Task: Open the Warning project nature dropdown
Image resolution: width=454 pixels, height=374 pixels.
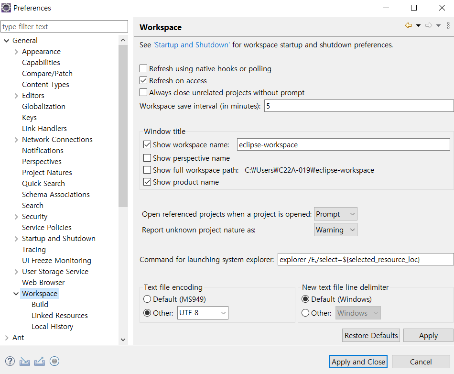Action: (x=335, y=230)
